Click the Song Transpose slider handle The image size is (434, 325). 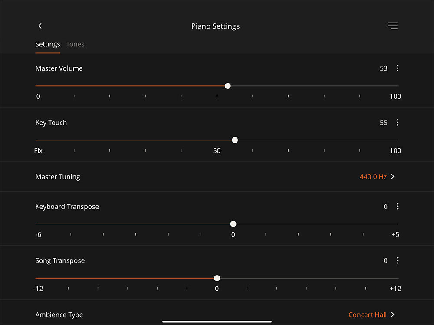(217, 278)
